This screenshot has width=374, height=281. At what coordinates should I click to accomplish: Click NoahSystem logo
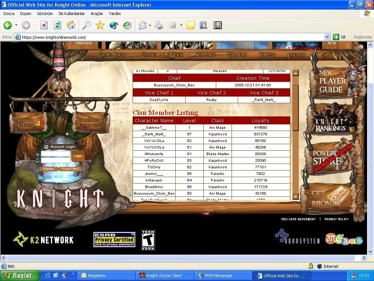[x=297, y=237]
